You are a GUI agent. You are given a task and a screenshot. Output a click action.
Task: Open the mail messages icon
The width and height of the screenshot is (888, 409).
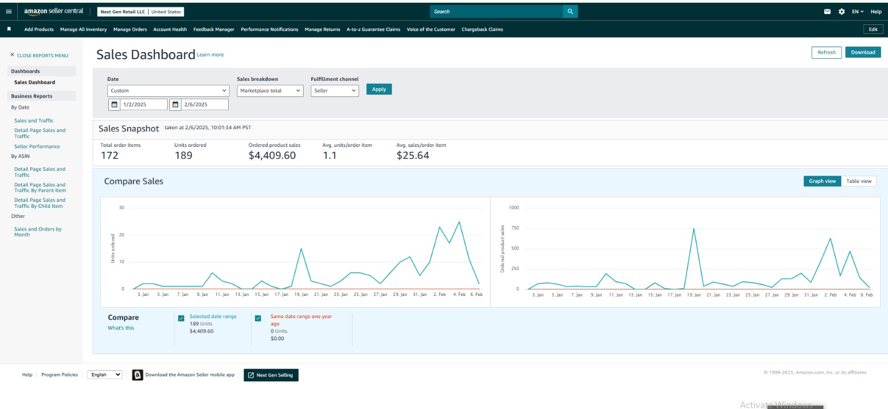827,12
